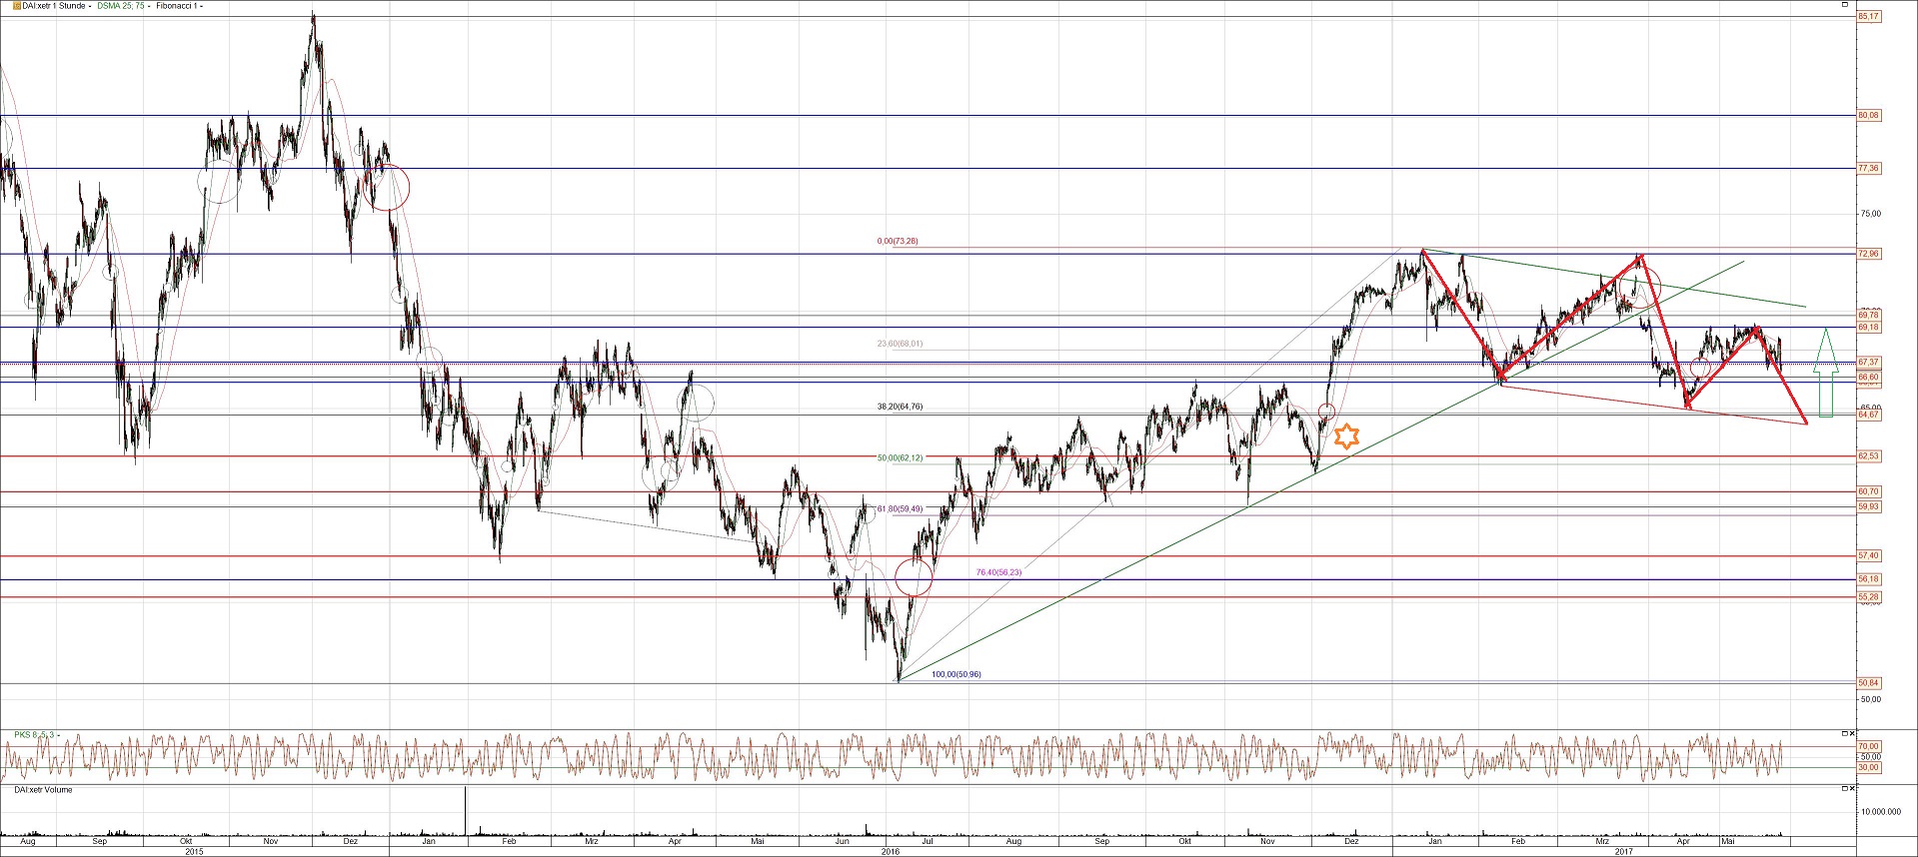This screenshot has height=857, width=1918.
Task: Select the green upward arrow drawing
Action: (1825, 372)
